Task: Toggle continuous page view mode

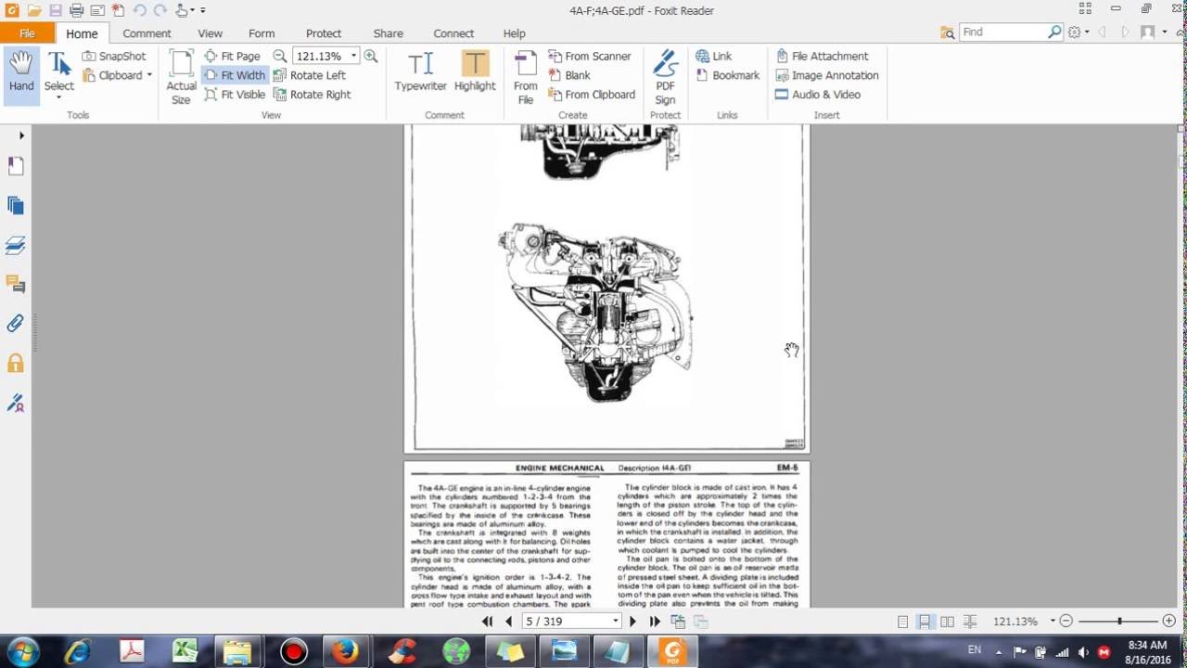Action: 925,622
